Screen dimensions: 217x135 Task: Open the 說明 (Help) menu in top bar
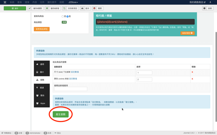pyautogui.click(x=62, y=2)
